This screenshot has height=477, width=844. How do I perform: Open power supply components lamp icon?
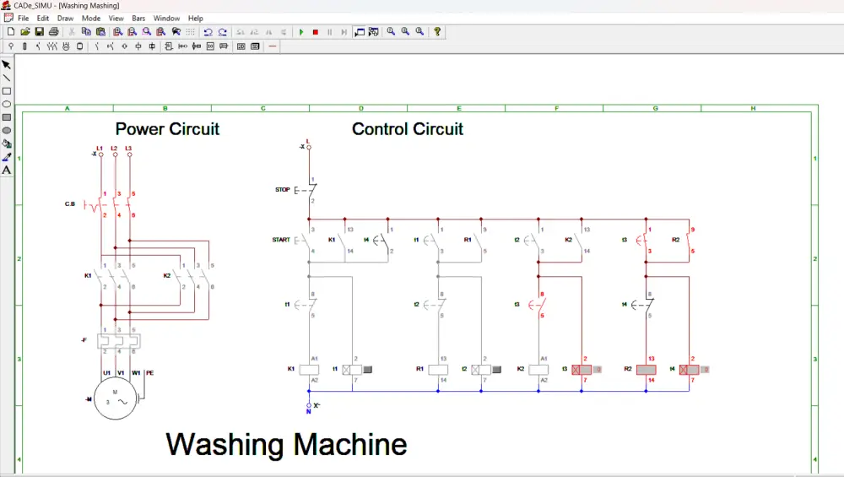click(x=11, y=46)
